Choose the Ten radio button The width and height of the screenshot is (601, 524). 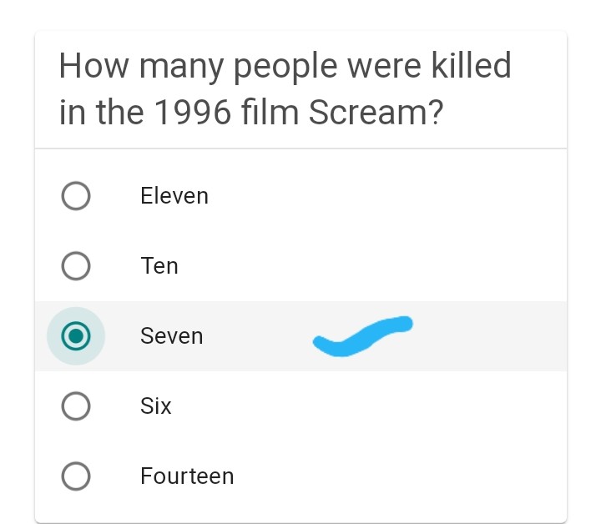click(76, 266)
